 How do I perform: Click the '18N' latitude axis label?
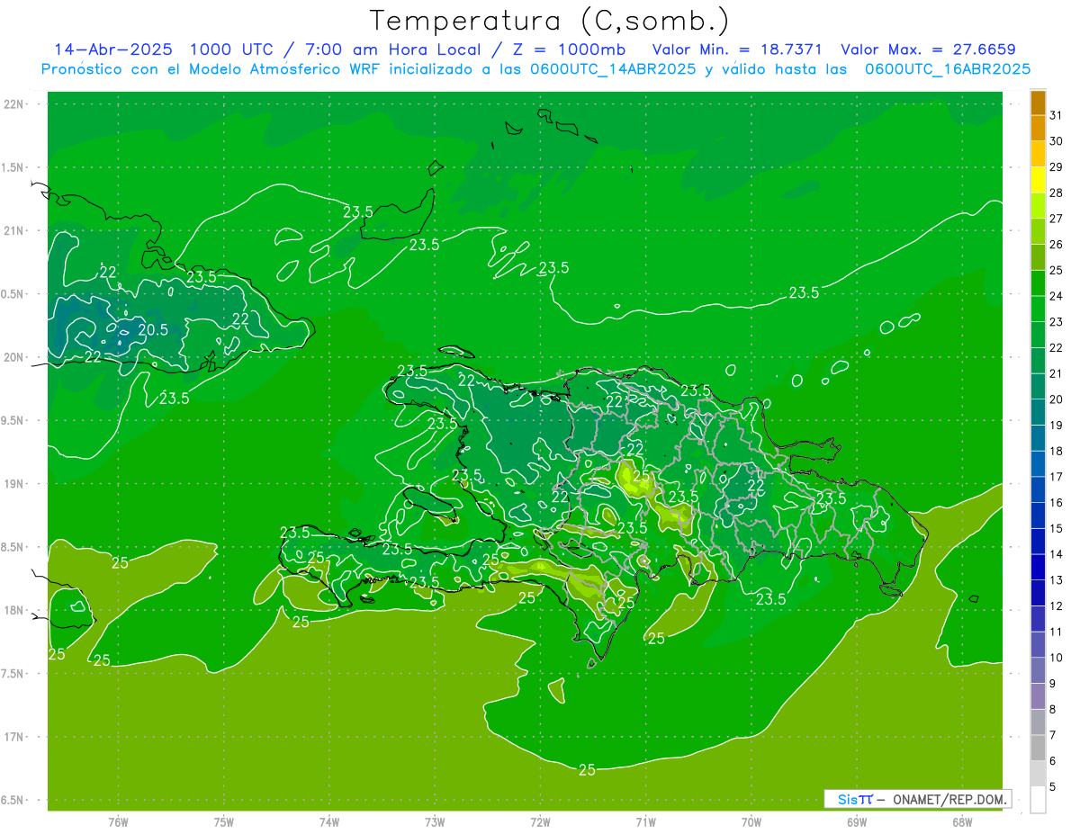(x=13, y=610)
